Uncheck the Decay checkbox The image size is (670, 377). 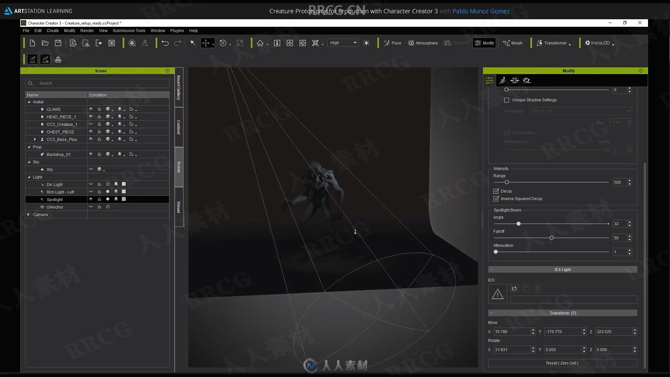click(x=496, y=191)
